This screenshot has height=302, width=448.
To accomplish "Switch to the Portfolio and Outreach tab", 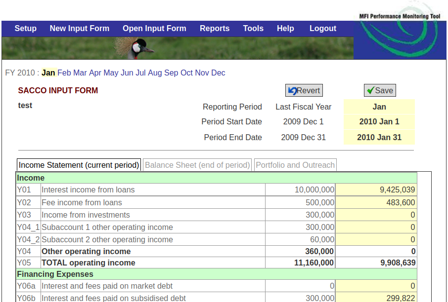I will coord(295,165).
